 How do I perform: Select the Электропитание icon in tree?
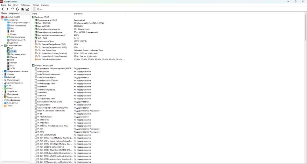[x=8, y=37]
